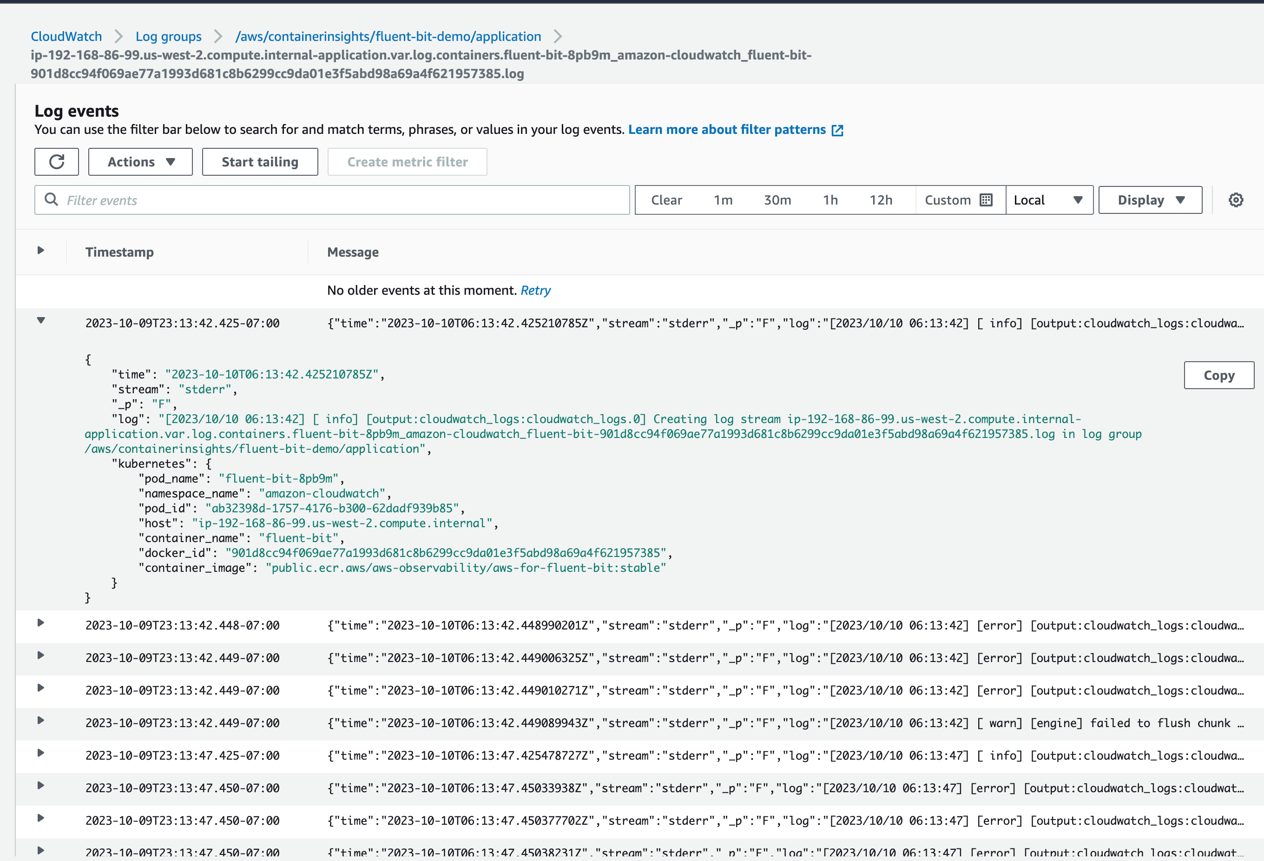The image size is (1264, 861).
Task: Click the external link icon beside filter patterns
Action: coord(837,130)
